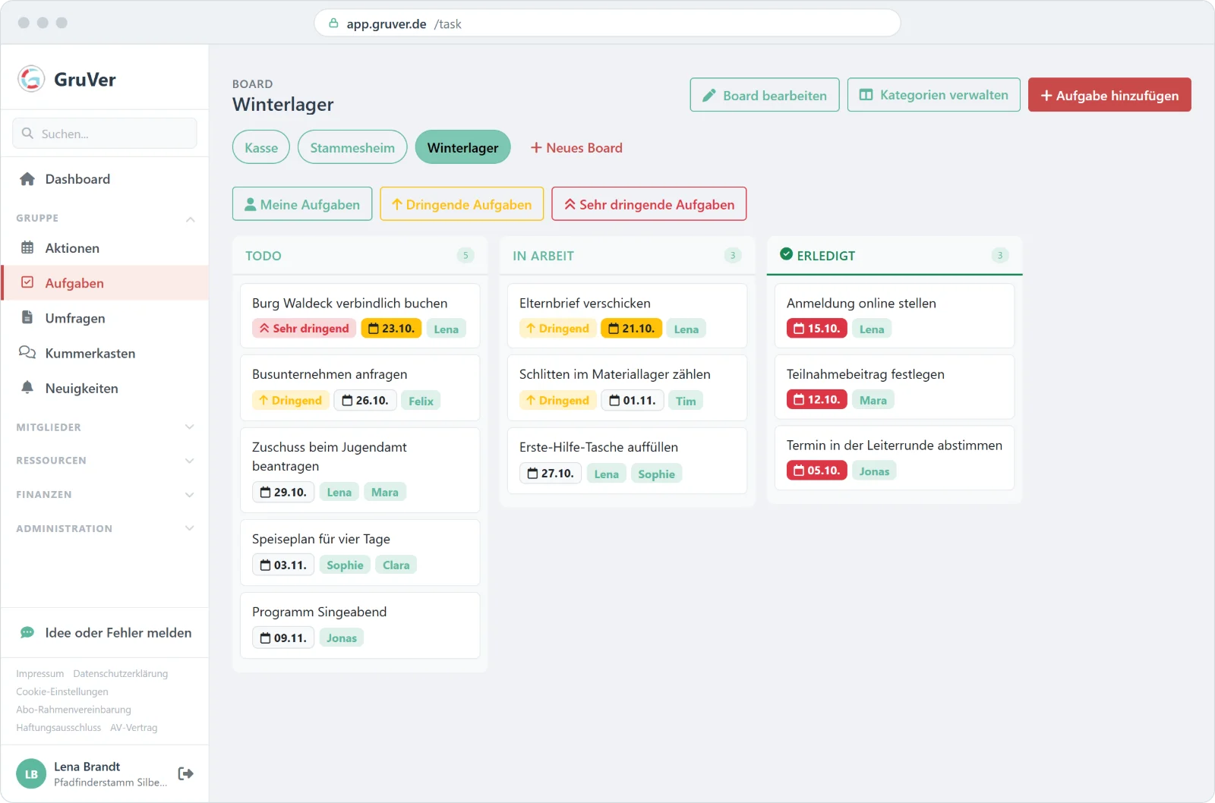The height and width of the screenshot is (803, 1215).
Task: Switch to the Stammesheim board tab
Action: (352, 147)
